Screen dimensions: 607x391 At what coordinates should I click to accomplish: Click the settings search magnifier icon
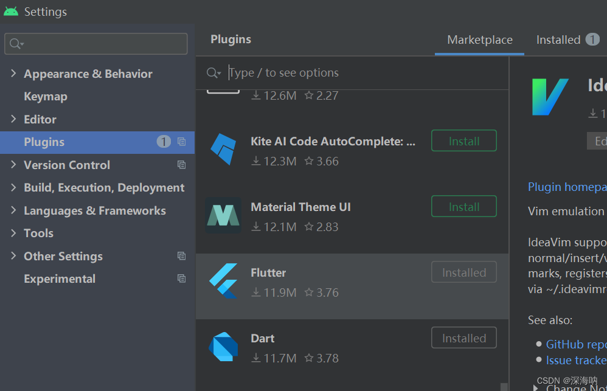(16, 44)
